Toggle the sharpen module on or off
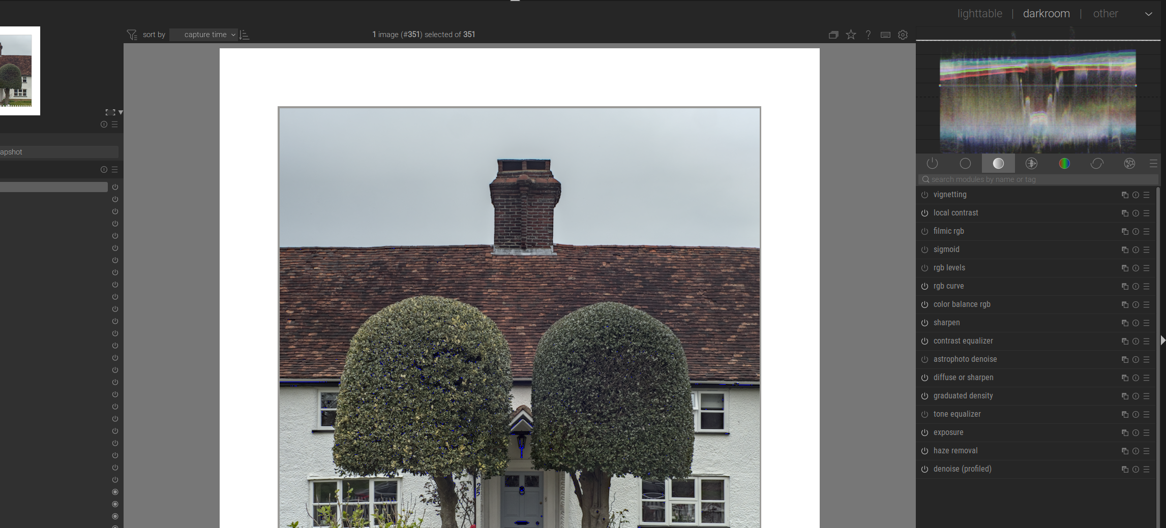1166x528 pixels. click(x=924, y=323)
